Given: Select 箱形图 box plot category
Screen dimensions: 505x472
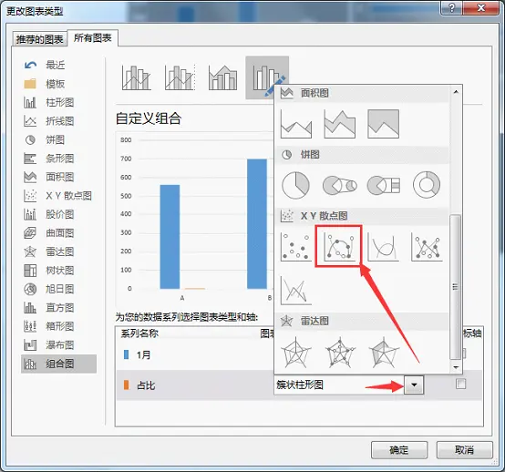Looking at the screenshot, I should click(x=58, y=326).
